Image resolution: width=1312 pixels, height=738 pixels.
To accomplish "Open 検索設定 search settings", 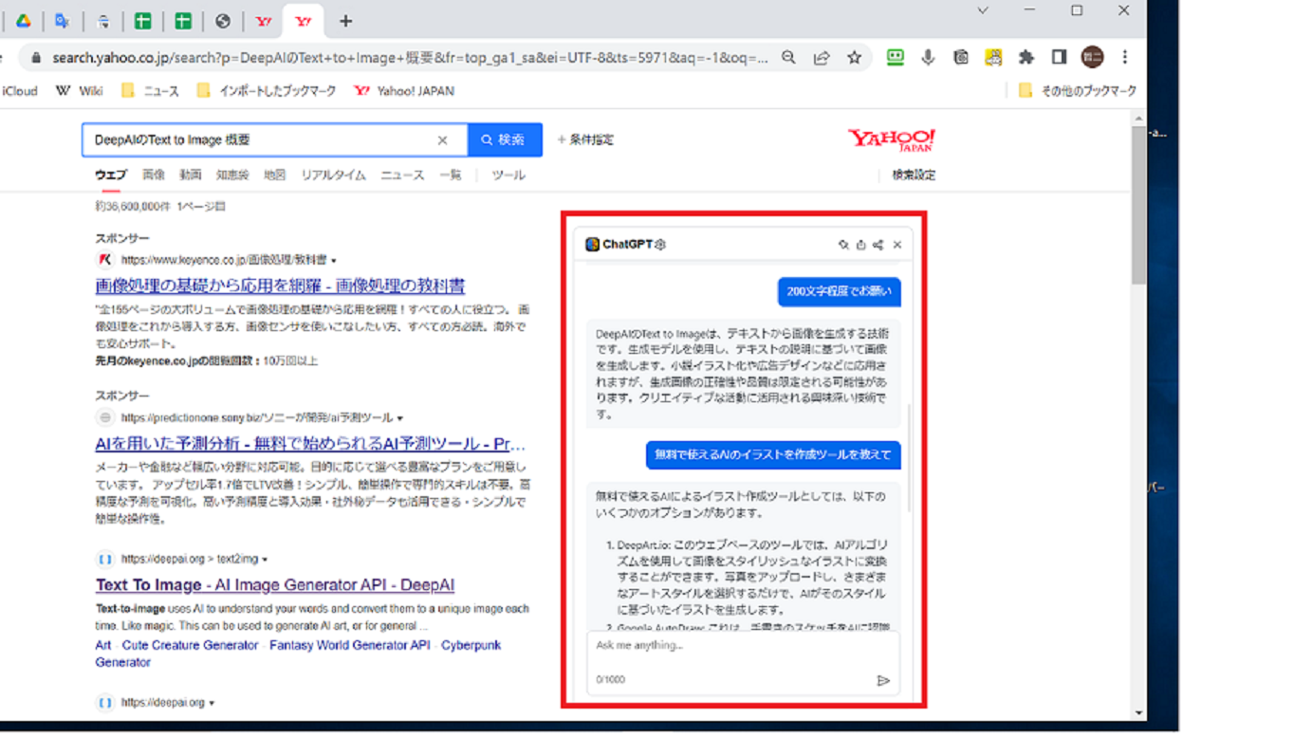I will (914, 175).
